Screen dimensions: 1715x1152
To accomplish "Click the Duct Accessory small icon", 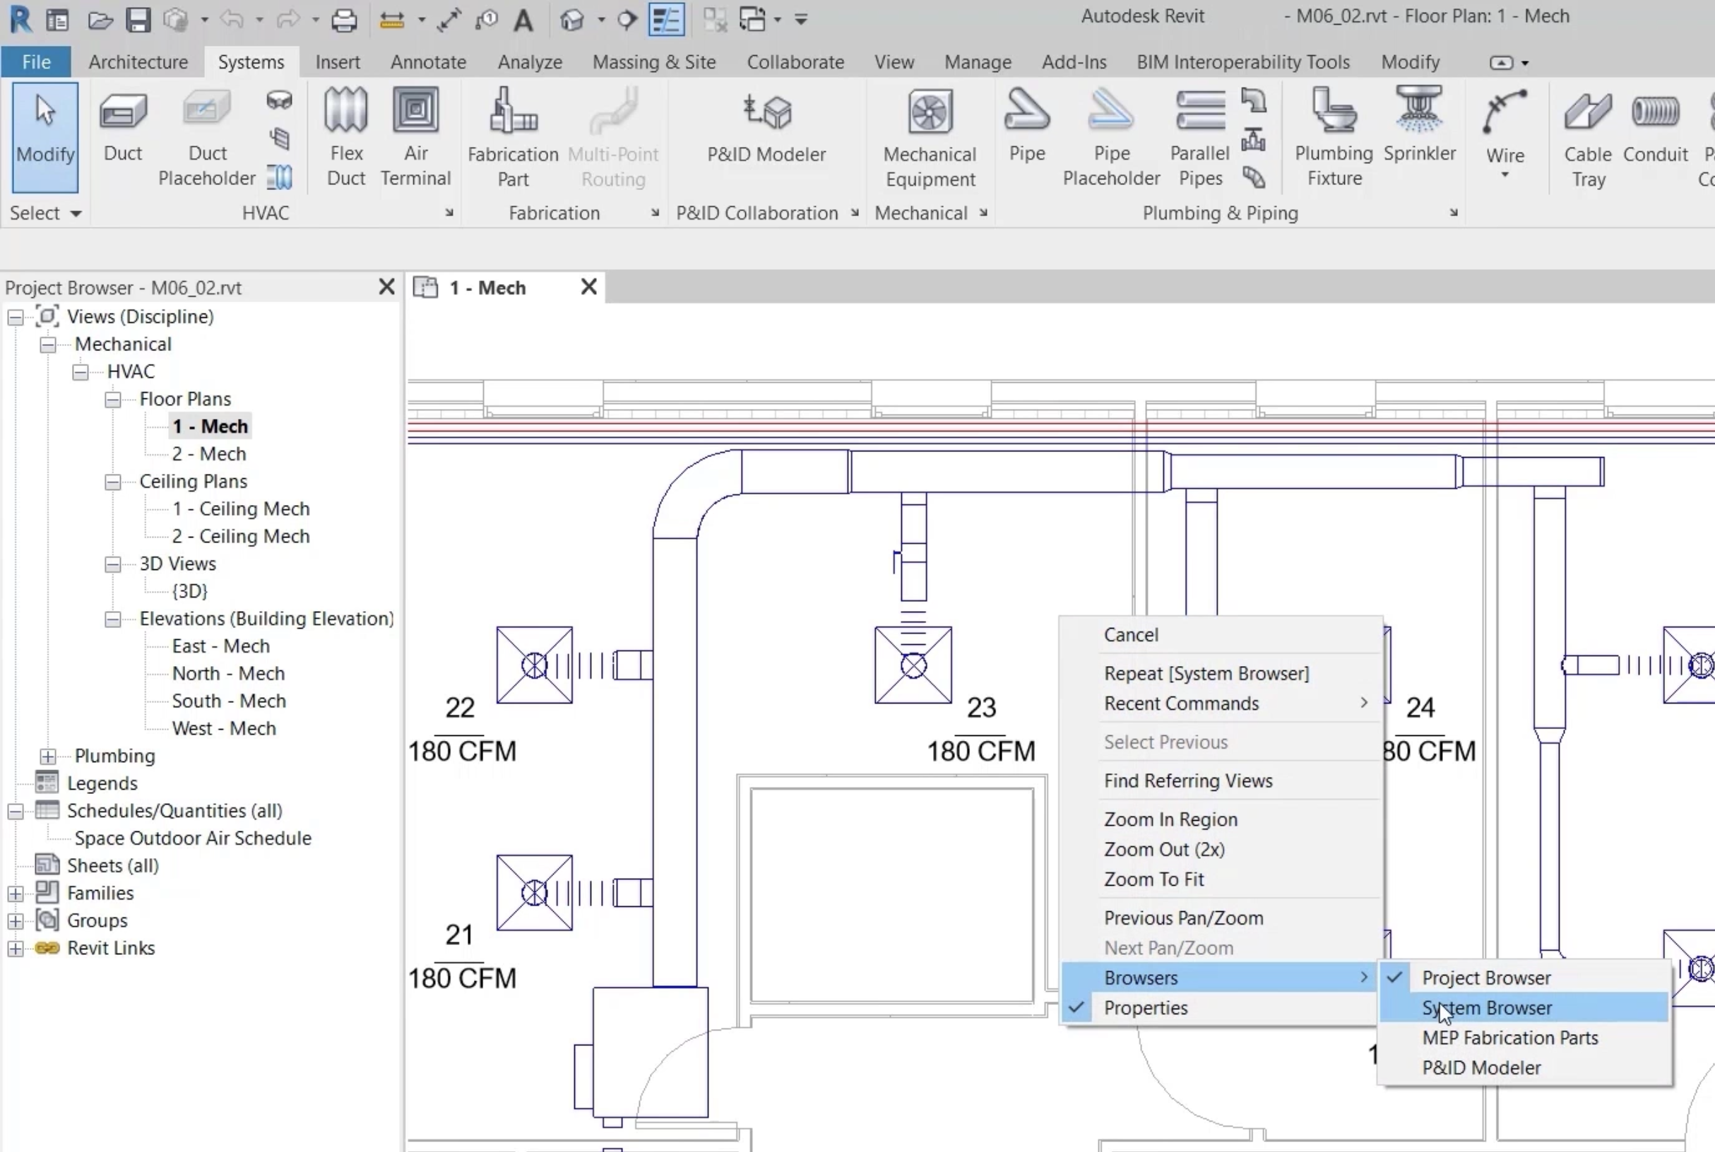I will [x=279, y=138].
